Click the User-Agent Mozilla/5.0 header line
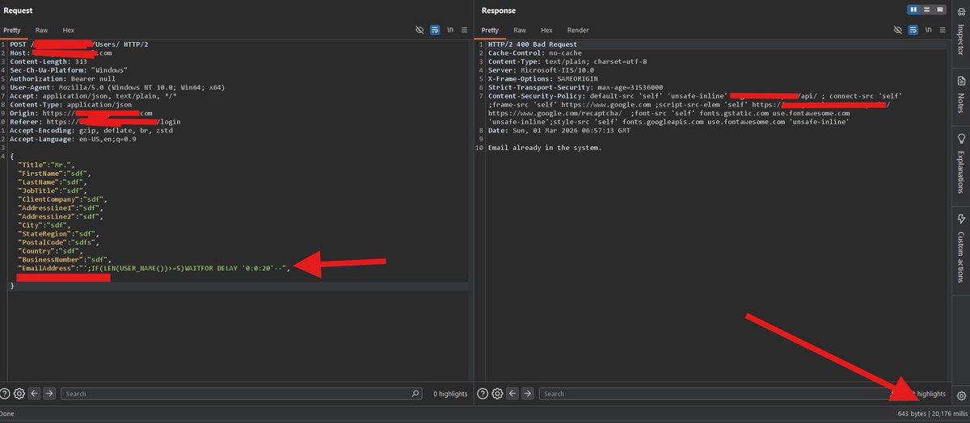Viewport: 970px width, 423px height. (x=117, y=87)
